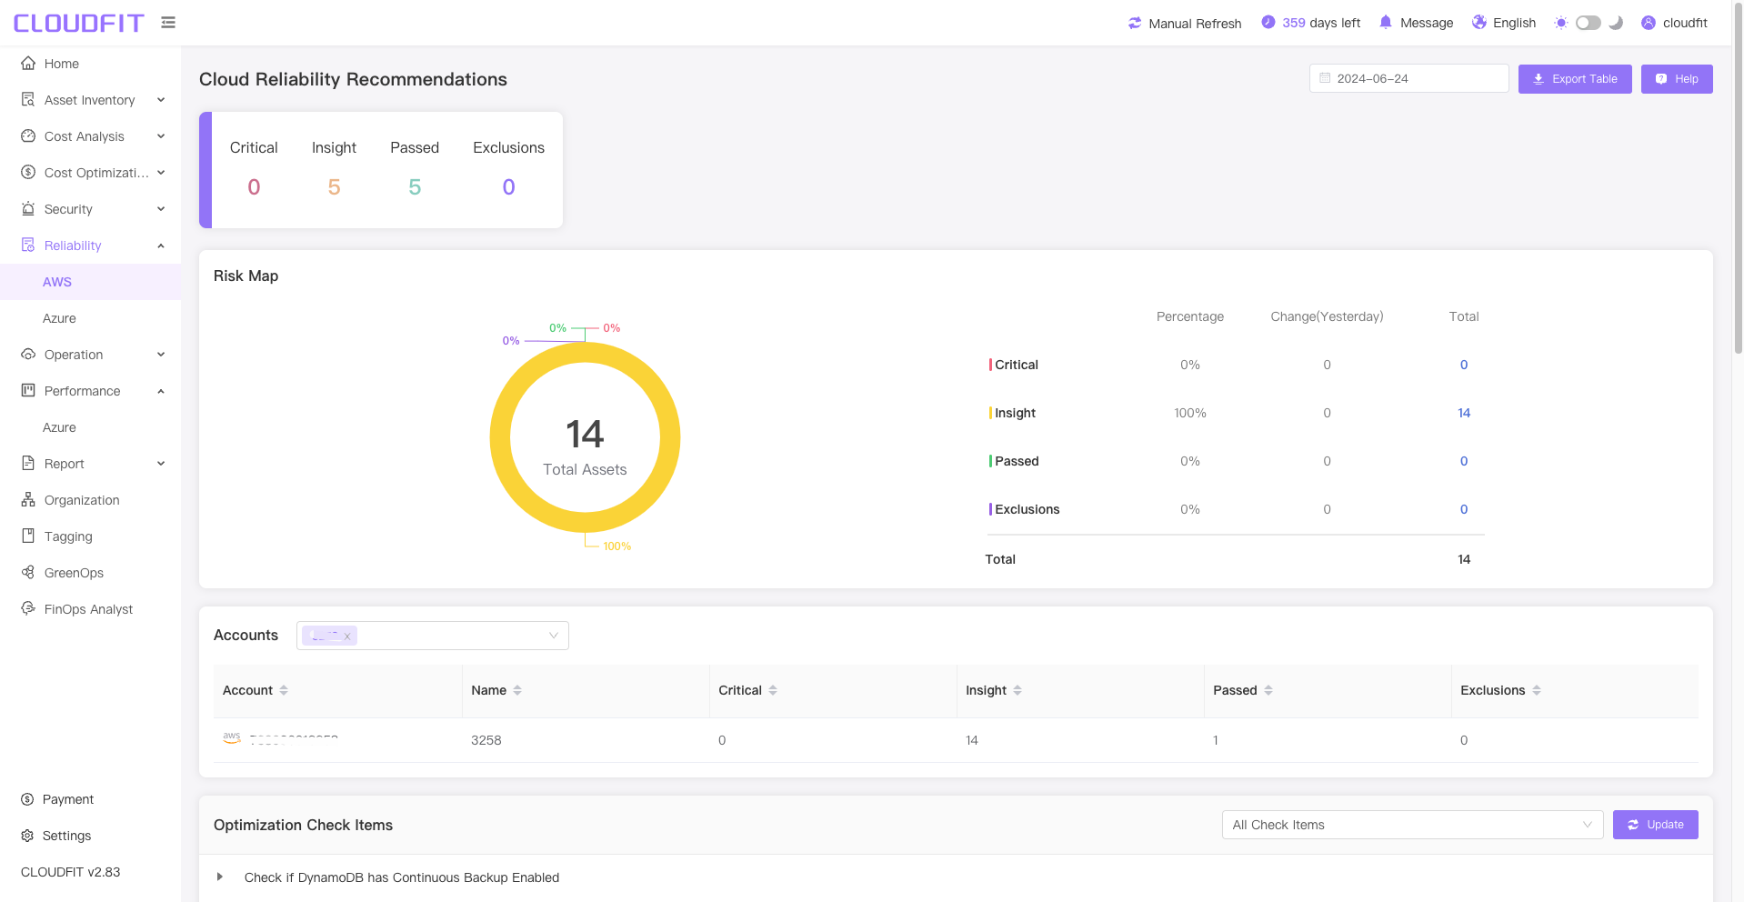This screenshot has height=902, width=1744.
Task: Sort table by Account column
Action: coord(284,690)
